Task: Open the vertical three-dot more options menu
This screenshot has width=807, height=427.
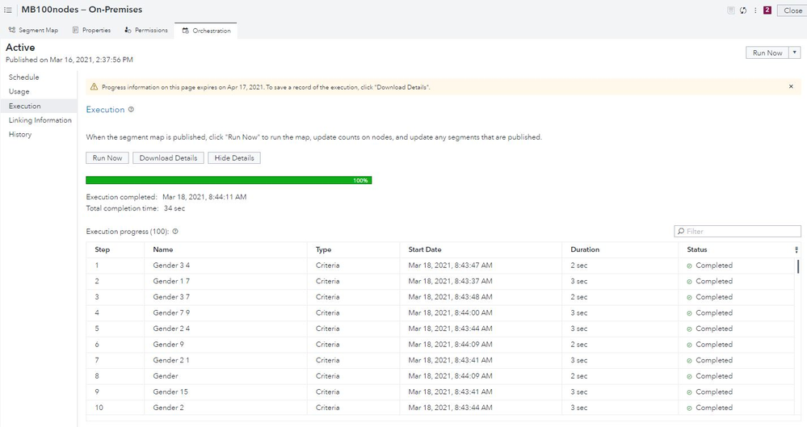Action: point(754,10)
